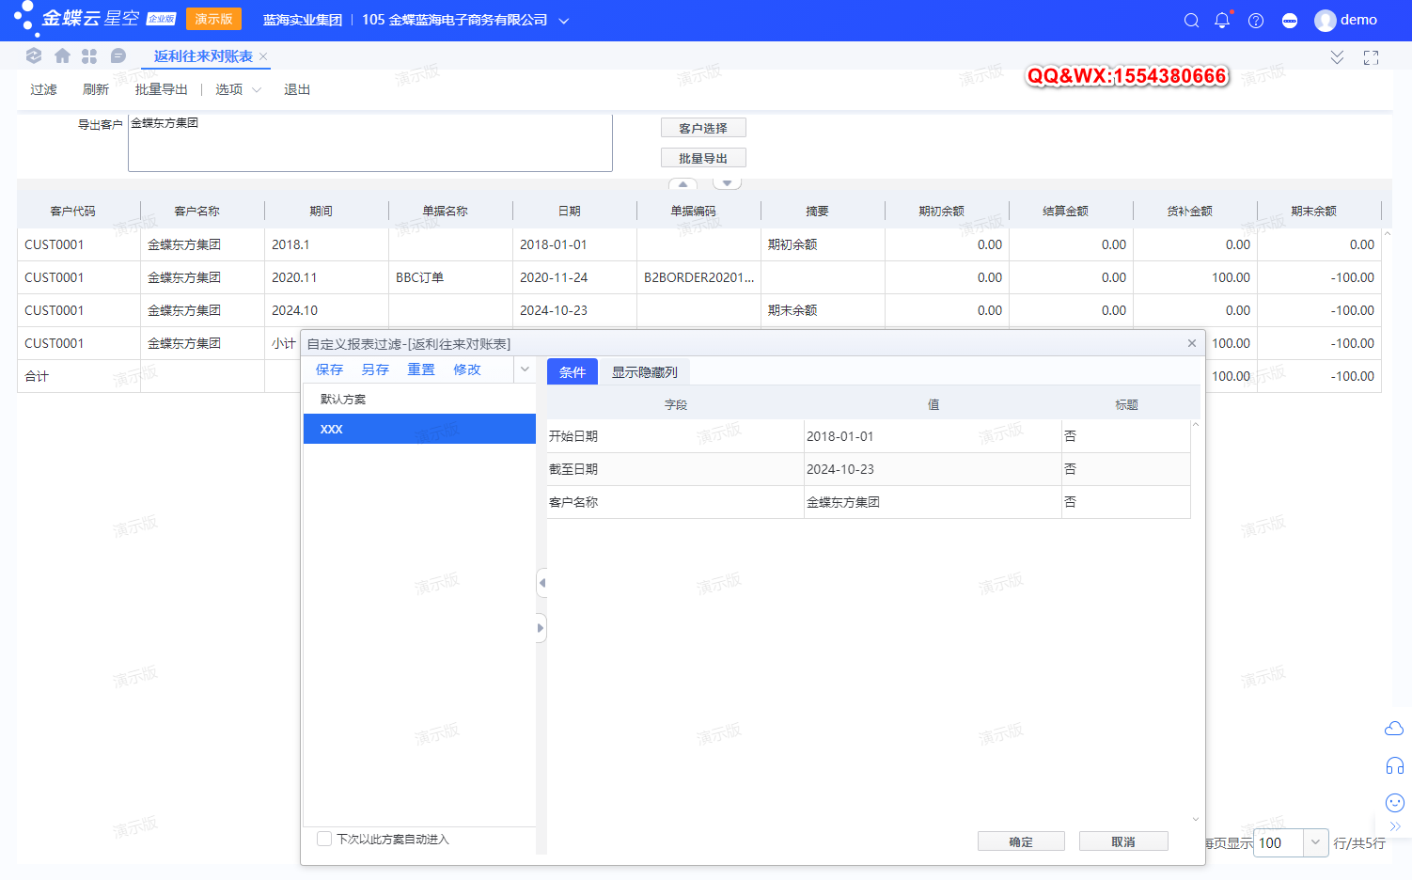Open the rows-per-page 100 dropdown
Screen dimensions: 1412x880
click(1316, 842)
